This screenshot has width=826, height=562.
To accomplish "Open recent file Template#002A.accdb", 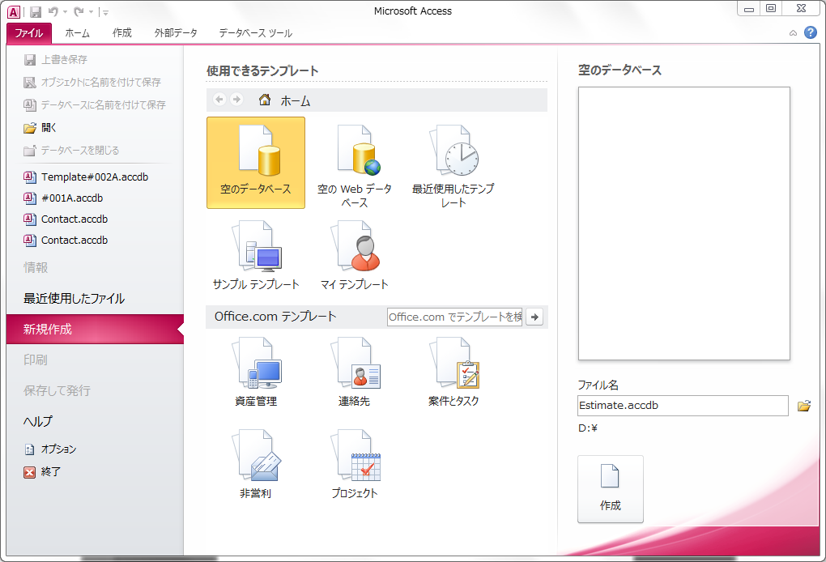I will (x=95, y=177).
